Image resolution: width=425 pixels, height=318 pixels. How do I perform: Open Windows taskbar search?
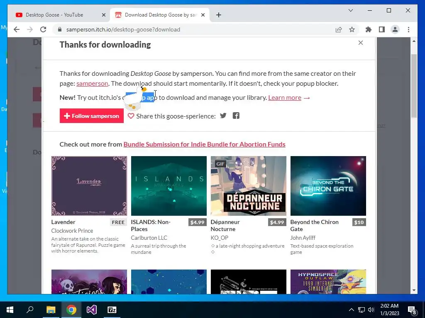tap(30, 309)
